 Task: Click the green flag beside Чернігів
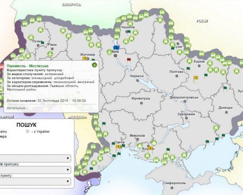(x=129, y=32)
